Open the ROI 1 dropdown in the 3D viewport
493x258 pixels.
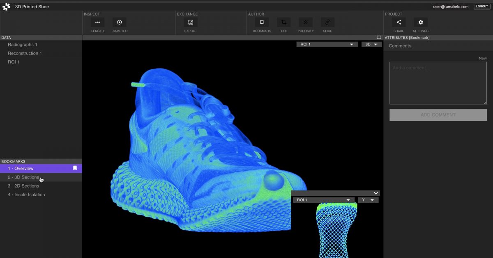327,44
